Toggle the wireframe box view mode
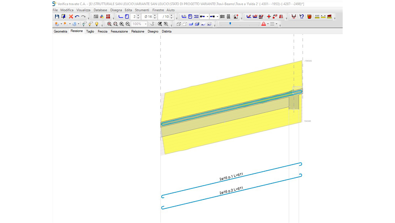 pos(179,24)
